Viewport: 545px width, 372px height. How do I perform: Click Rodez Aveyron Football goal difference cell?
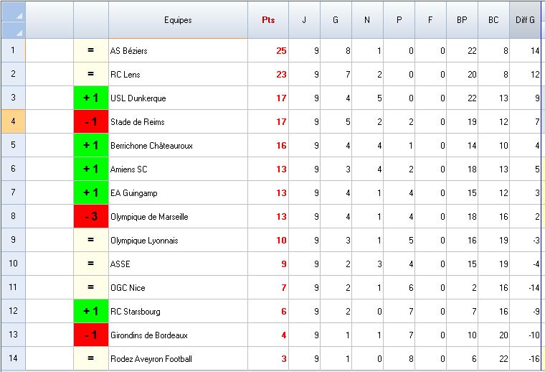point(525,359)
